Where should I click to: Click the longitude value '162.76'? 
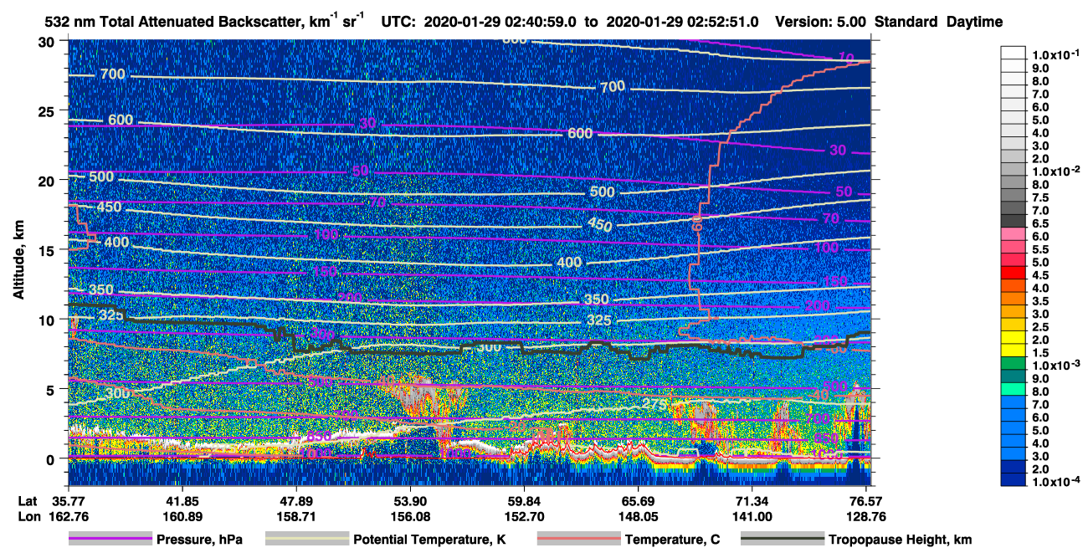click(69, 517)
